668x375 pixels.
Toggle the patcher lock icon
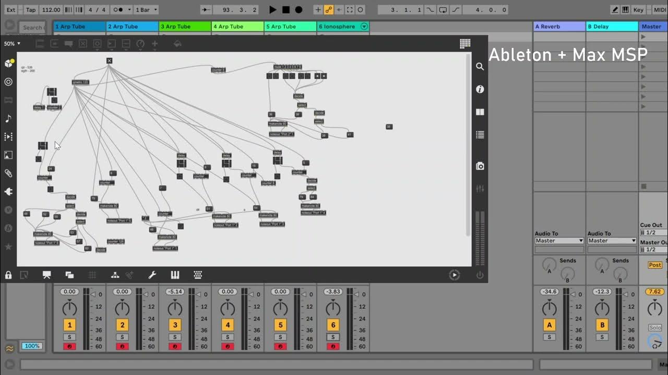point(8,275)
